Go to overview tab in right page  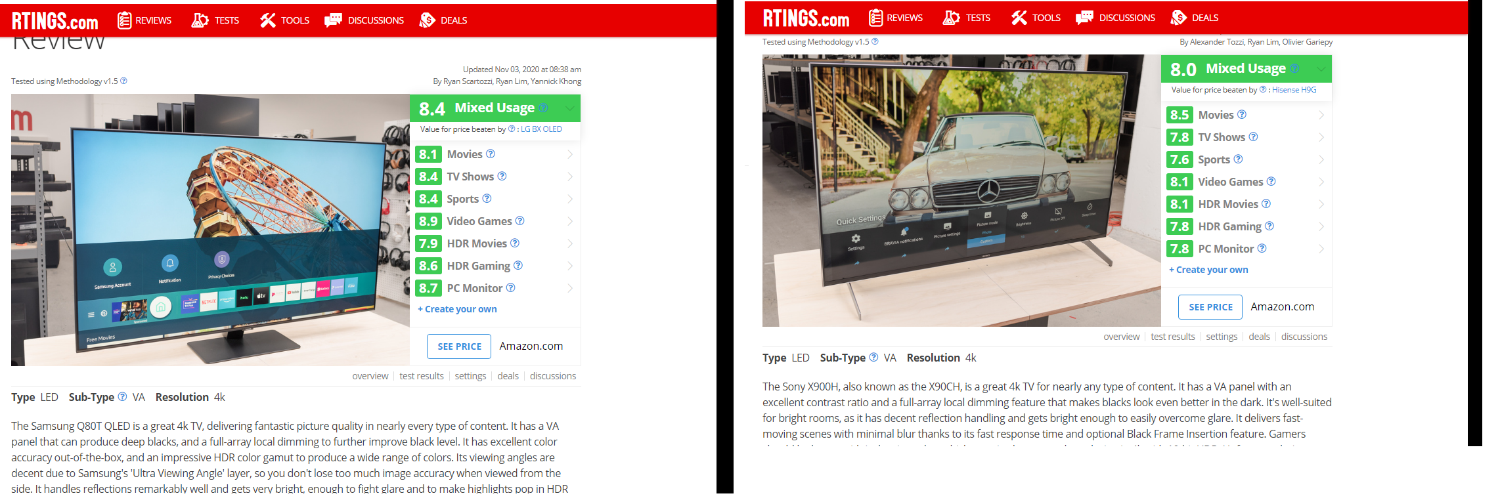[x=1121, y=337]
